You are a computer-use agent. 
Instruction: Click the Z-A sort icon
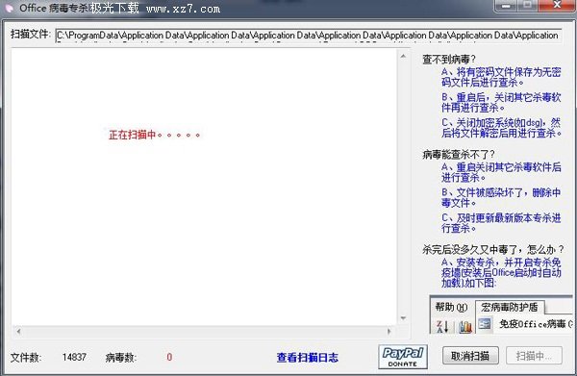click(x=442, y=326)
